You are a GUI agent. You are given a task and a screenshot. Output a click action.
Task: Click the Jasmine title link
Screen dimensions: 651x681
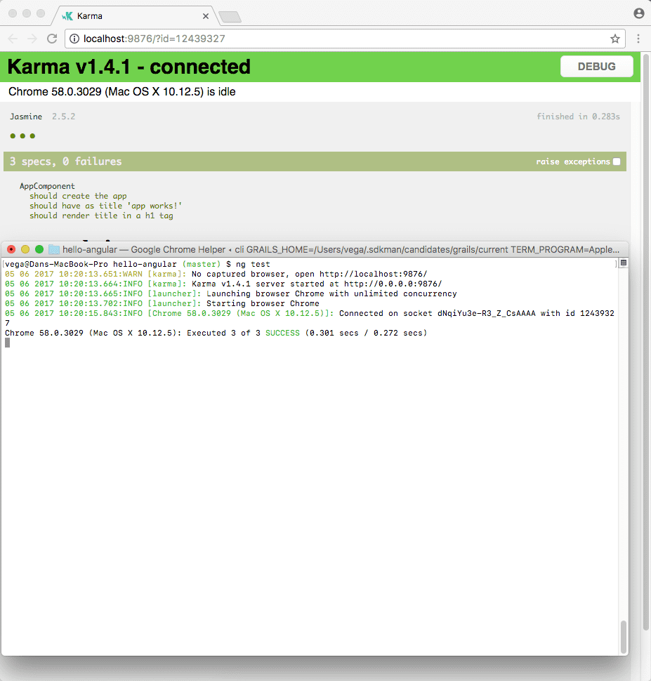pyautogui.click(x=26, y=117)
